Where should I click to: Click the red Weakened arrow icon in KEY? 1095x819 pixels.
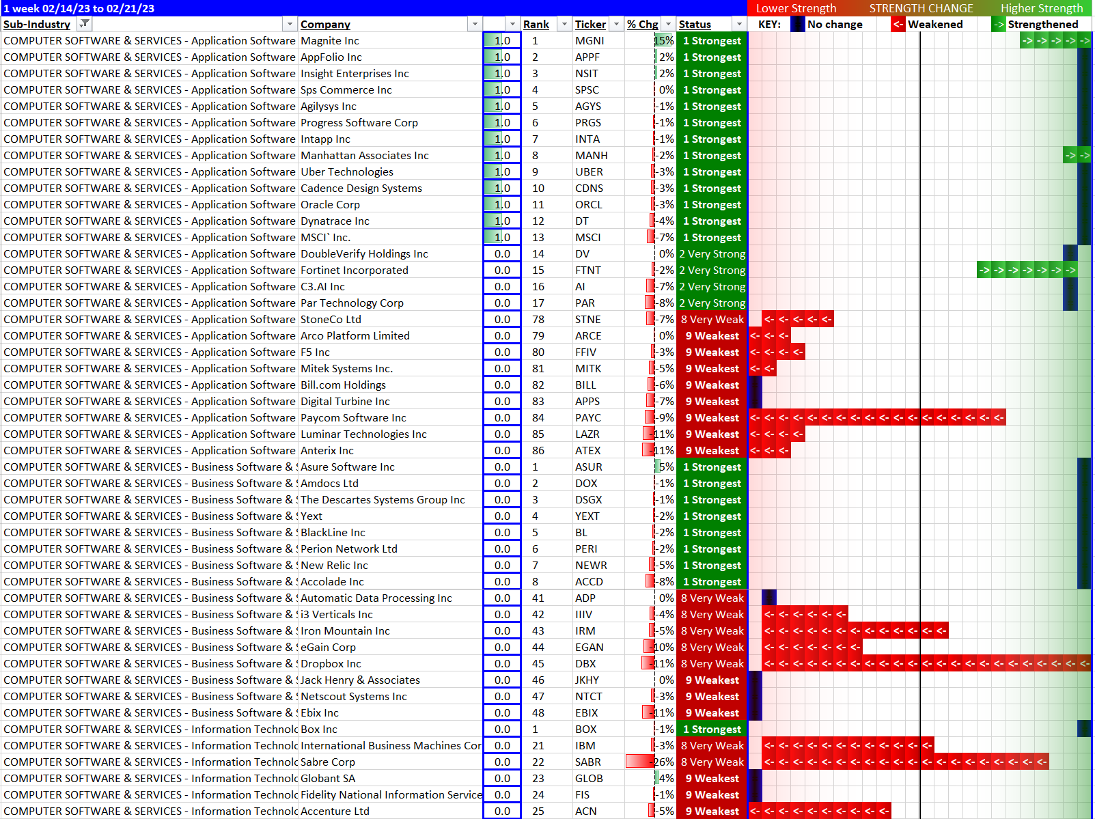pyautogui.click(x=898, y=25)
